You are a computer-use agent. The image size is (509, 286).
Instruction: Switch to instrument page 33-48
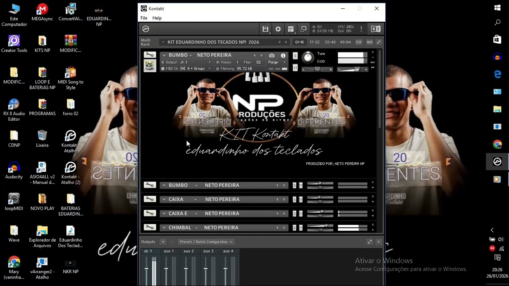(x=330, y=42)
